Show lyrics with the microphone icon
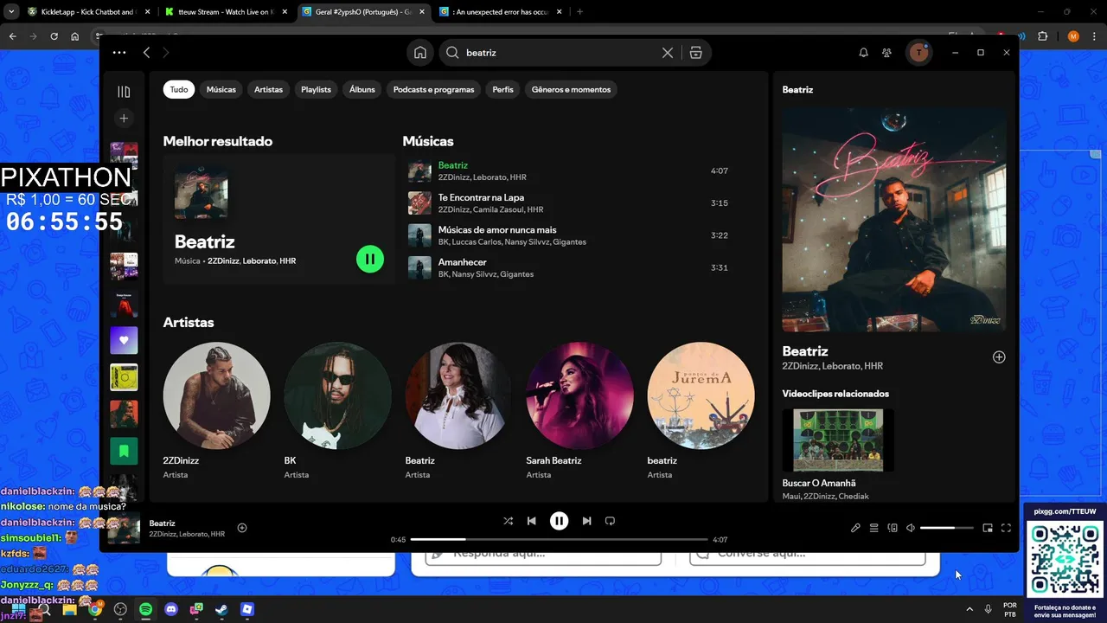 pyautogui.click(x=855, y=528)
